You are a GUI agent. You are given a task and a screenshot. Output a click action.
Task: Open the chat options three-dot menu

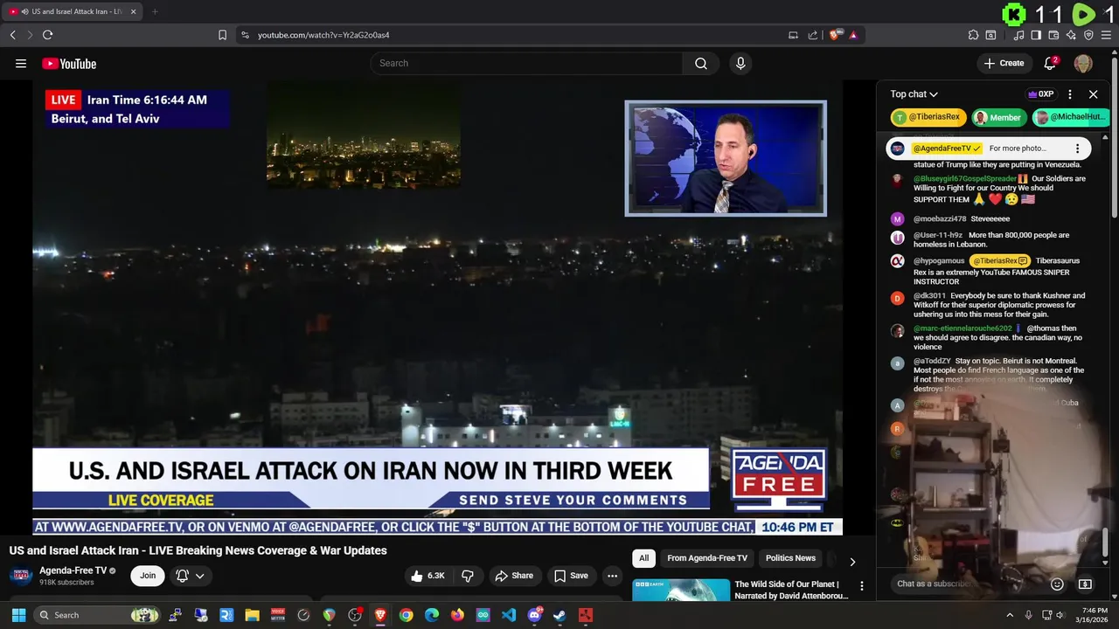1070,94
